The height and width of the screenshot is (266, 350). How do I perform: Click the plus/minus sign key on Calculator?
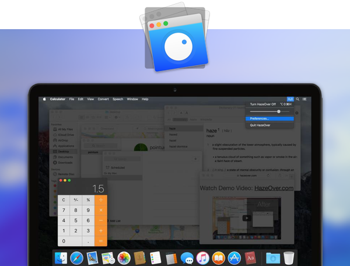pos(76,200)
